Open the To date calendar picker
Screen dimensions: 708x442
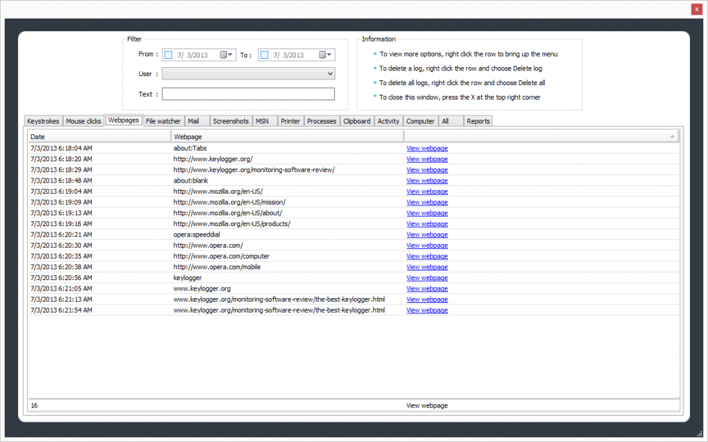pos(325,55)
